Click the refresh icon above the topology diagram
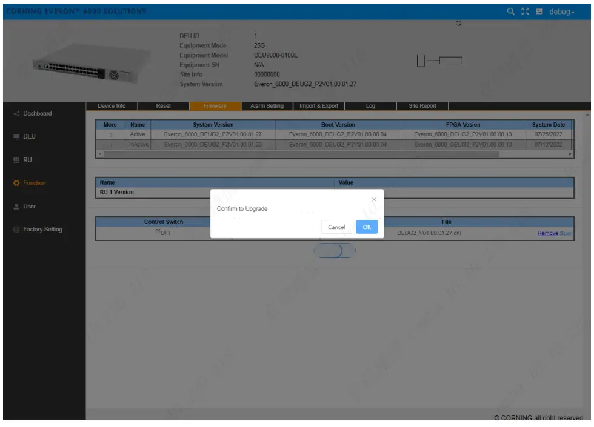594x427 pixels. (x=458, y=24)
